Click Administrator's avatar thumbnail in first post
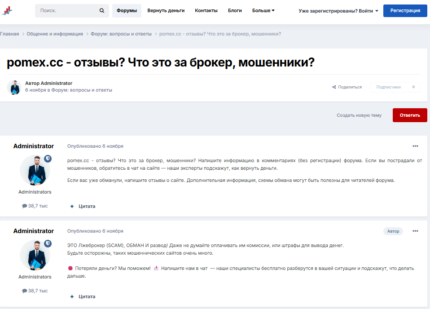430x309 pixels. pos(35,170)
